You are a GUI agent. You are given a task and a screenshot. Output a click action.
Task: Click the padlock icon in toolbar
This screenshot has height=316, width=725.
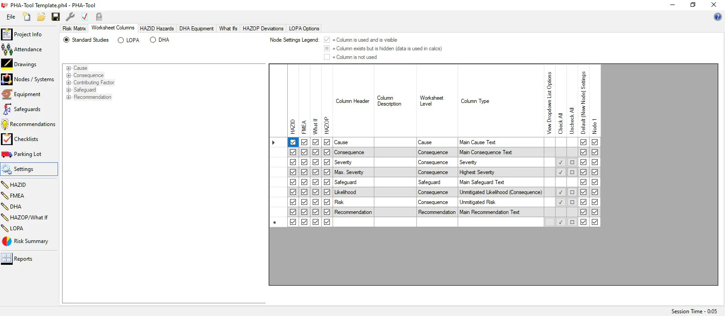click(99, 17)
